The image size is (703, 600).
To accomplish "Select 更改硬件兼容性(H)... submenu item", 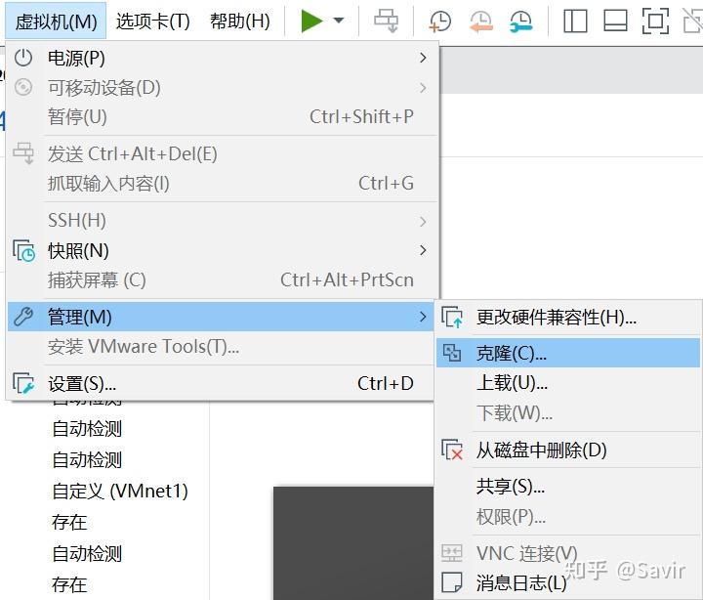I will pyautogui.click(x=568, y=318).
